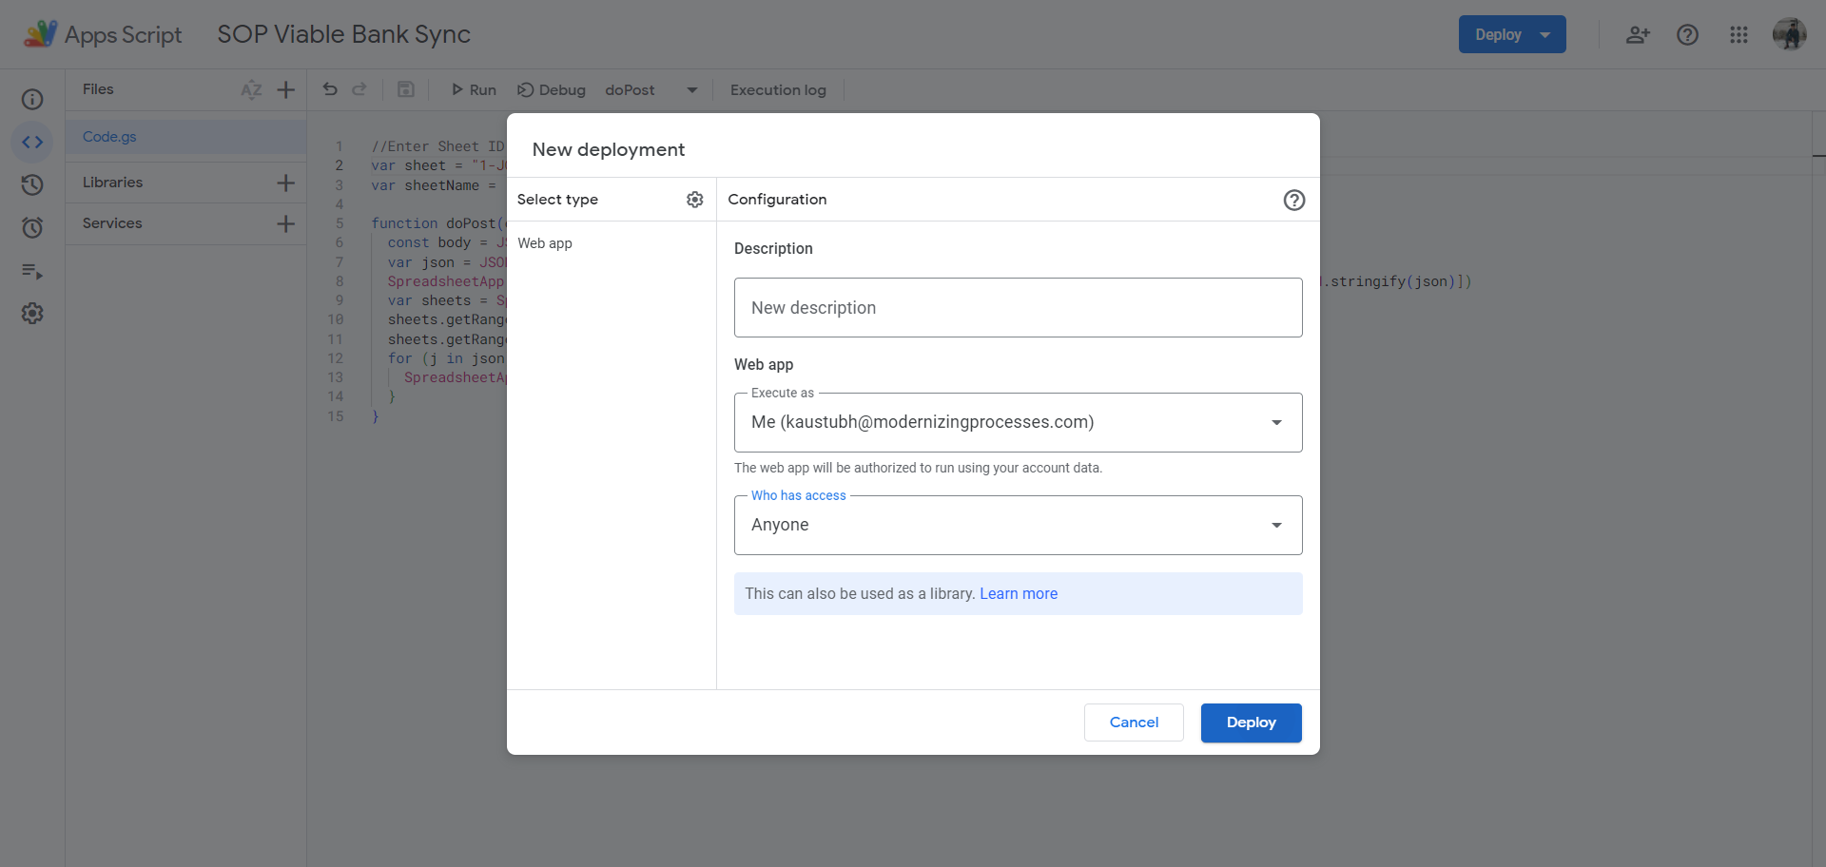The image size is (1826, 867).
Task: Add a service with the plus icon
Action: click(285, 223)
